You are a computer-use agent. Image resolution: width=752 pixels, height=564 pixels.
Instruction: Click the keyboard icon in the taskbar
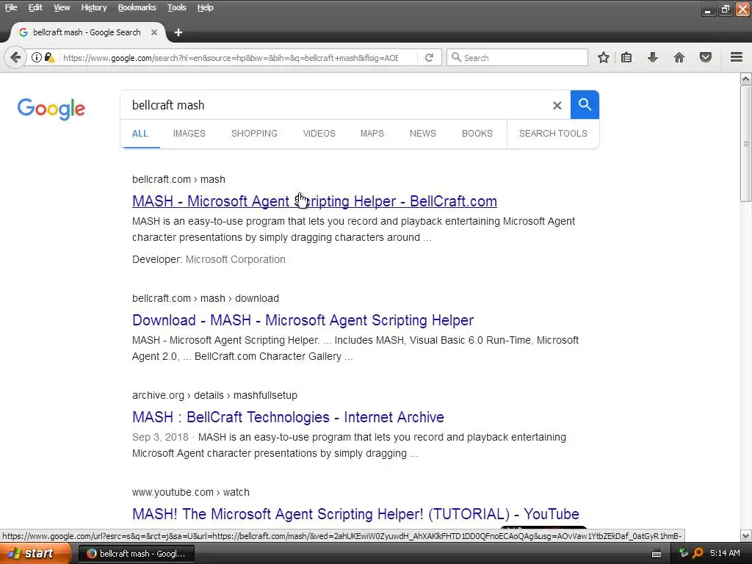[x=657, y=554]
